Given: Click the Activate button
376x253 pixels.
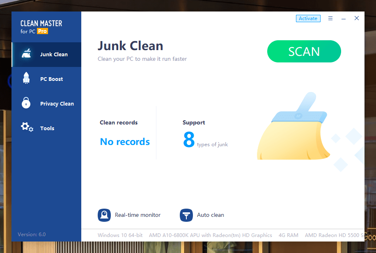Looking at the screenshot, I should click(x=308, y=18).
